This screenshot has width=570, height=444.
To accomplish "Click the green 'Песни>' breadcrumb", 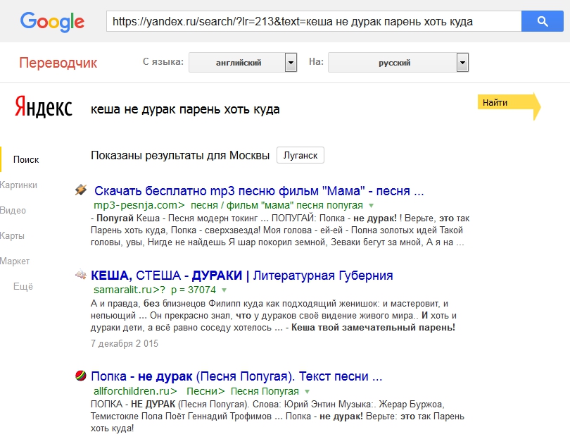I will tap(205, 391).
